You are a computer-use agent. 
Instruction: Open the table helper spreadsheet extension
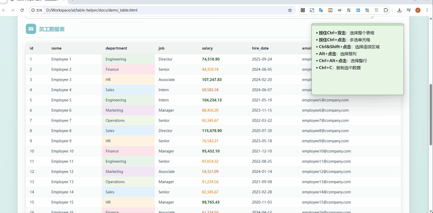(x=376, y=10)
